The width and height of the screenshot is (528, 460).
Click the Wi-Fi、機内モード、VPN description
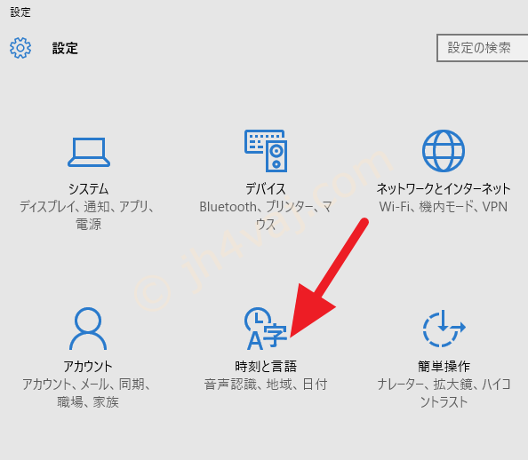(x=444, y=207)
